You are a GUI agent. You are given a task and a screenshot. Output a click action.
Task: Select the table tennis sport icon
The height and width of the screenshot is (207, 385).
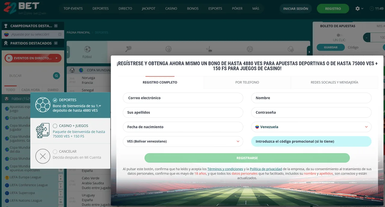(x=291, y=49)
